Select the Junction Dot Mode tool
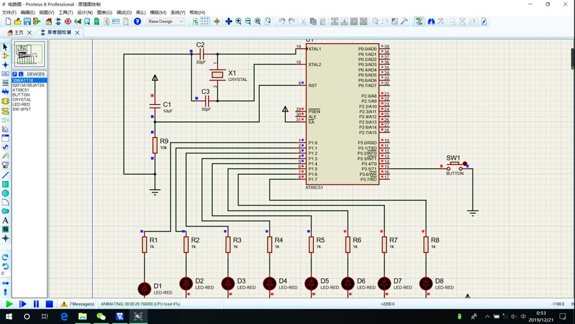Screen dimensions: 575x324 point(5,65)
